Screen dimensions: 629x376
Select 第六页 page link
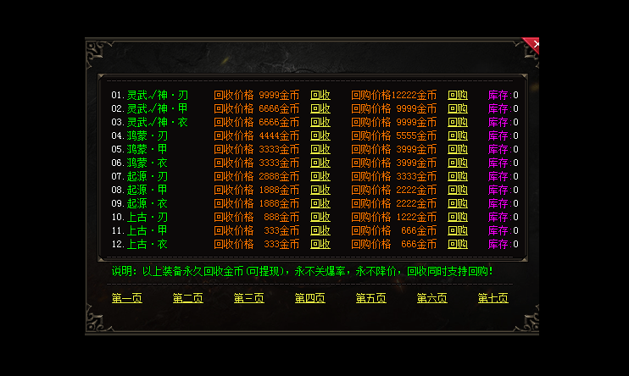point(432,298)
